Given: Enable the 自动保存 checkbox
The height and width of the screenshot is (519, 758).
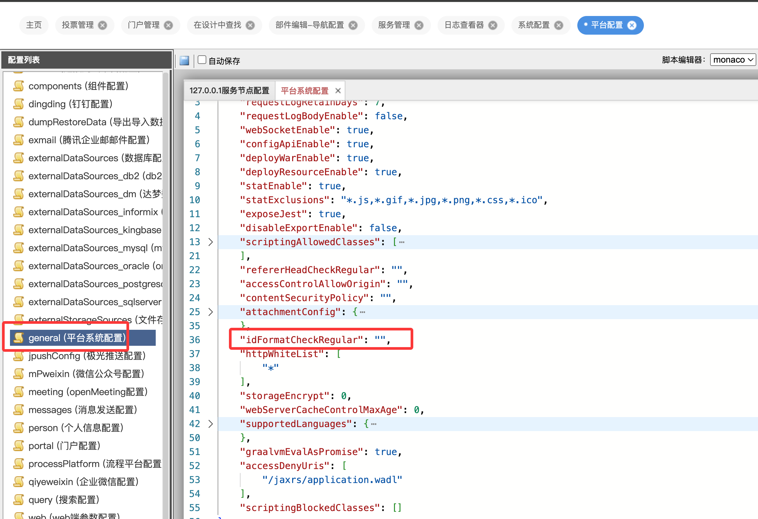Looking at the screenshot, I should tap(202, 60).
